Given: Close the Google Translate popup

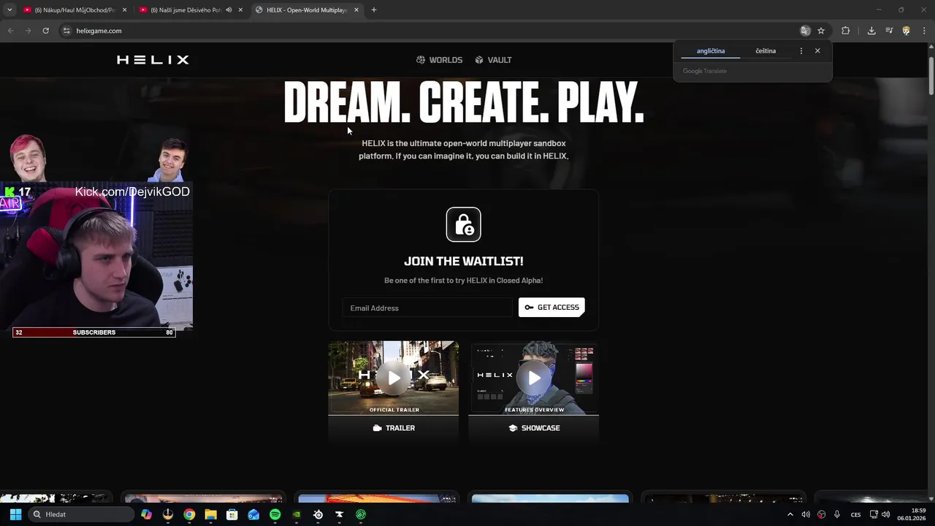Looking at the screenshot, I should pos(817,51).
